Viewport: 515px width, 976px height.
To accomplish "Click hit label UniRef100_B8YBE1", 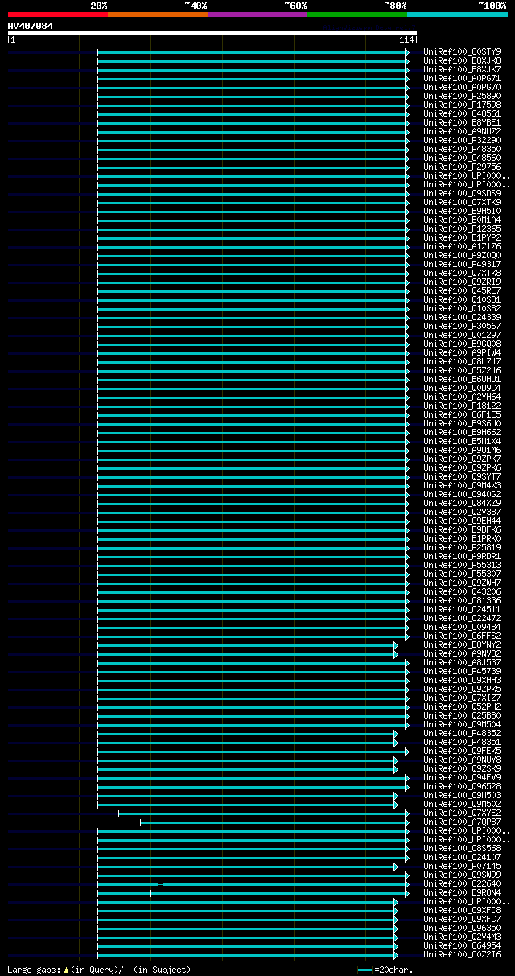I will coord(462,122).
